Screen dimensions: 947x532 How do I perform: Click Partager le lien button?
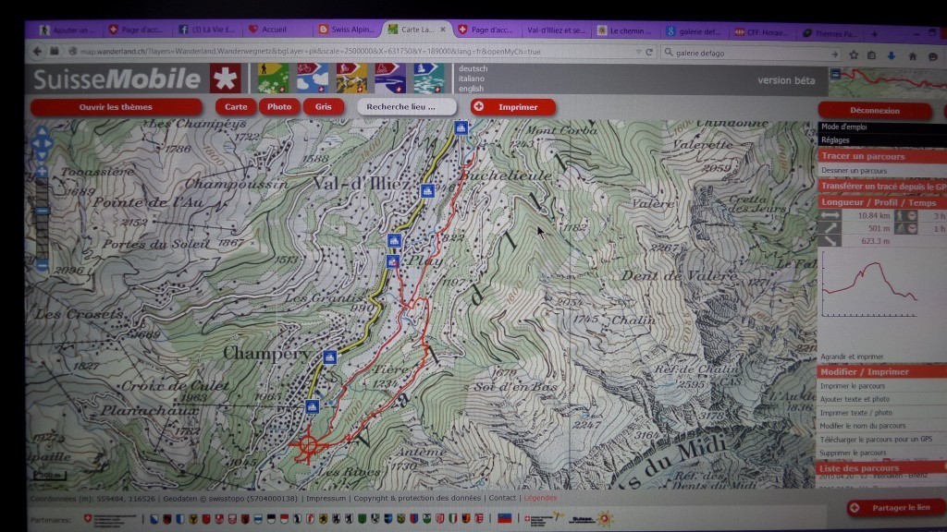click(x=896, y=508)
